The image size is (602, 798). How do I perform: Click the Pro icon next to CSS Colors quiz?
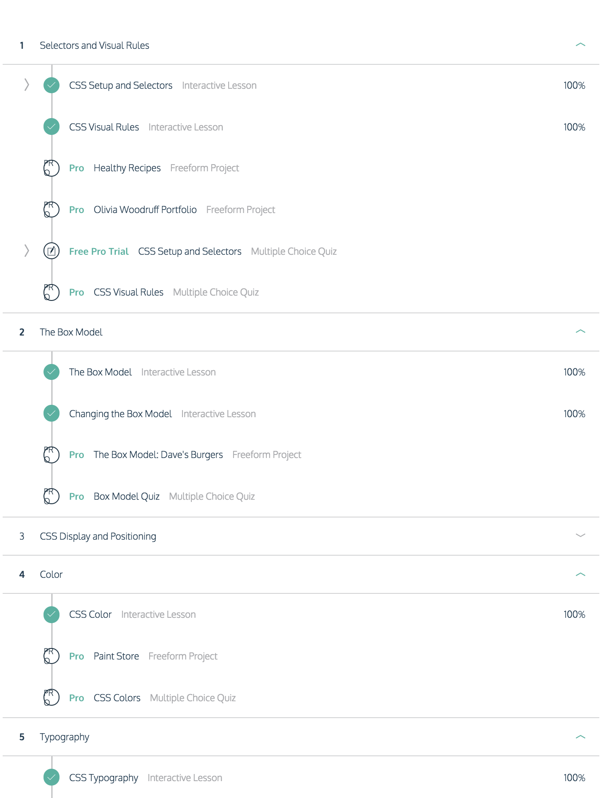[51, 698]
